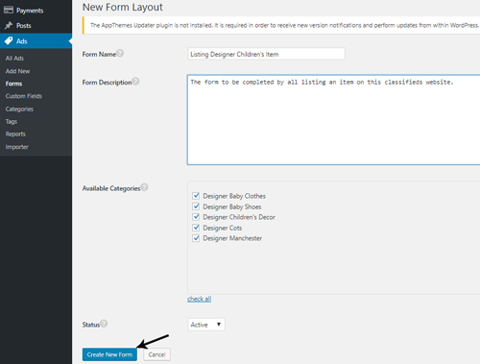Open Importer submenu item

click(17, 147)
